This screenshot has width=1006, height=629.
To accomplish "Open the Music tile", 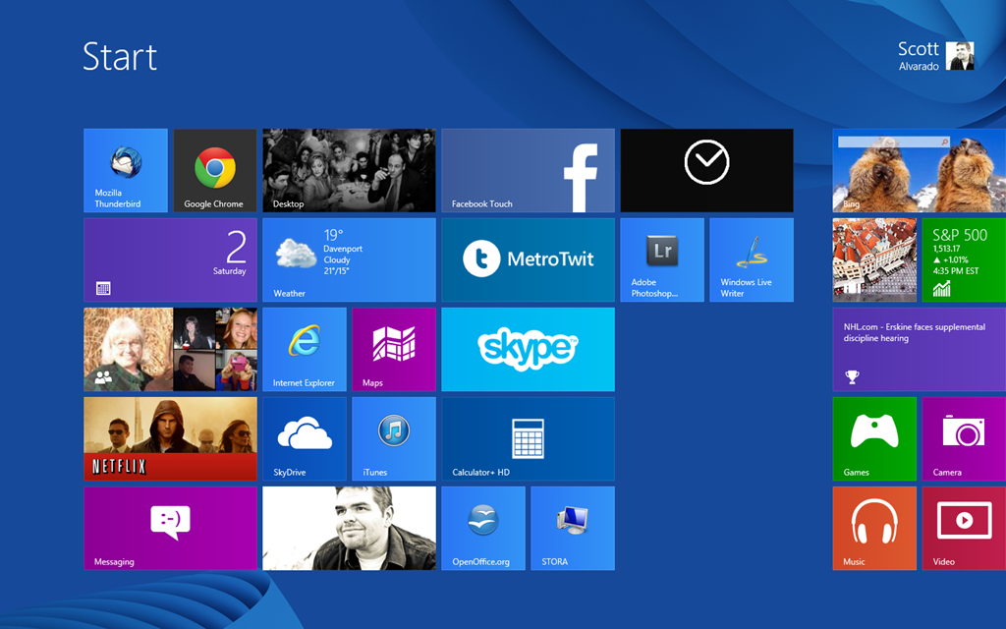I will point(874,528).
